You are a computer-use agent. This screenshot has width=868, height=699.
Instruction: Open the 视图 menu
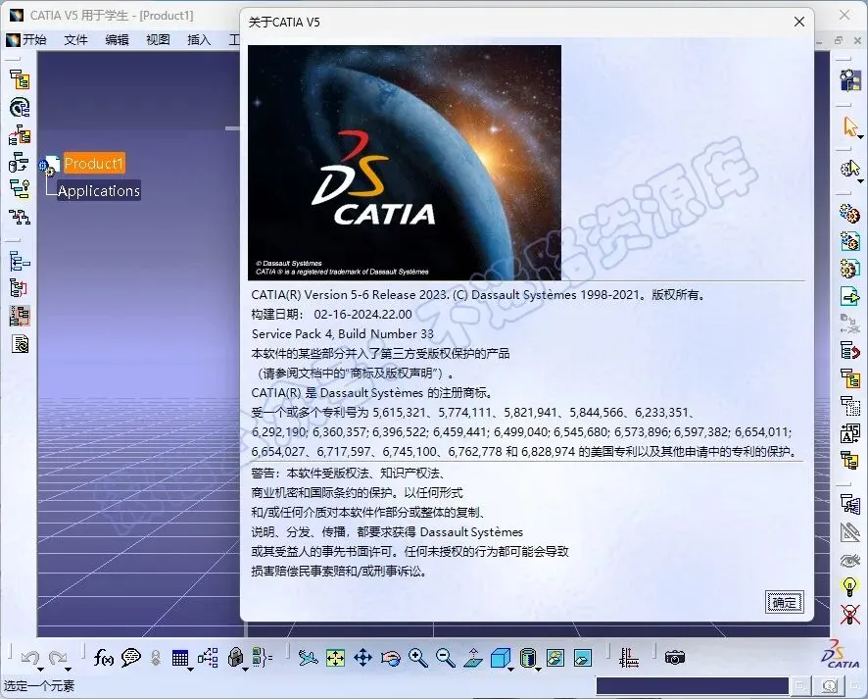click(x=158, y=39)
